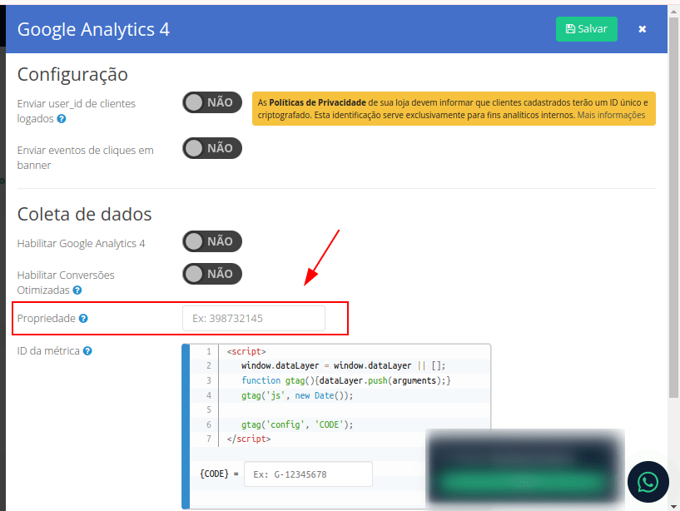This screenshot has height=511, width=680.
Task: Click the Políticas de Privacidade bold text
Action: pos(317,102)
